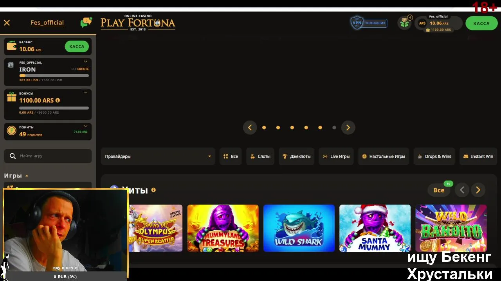Select the Drops & Wins category tab
The height and width of the screenshot is (281, 501).
tap(434, 156)
